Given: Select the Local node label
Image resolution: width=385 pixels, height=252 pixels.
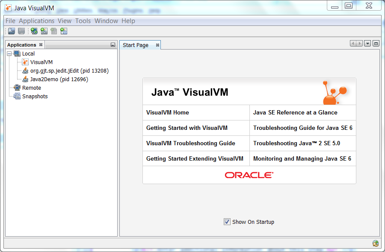Looking at the screenshot, I should coord(29,54).
